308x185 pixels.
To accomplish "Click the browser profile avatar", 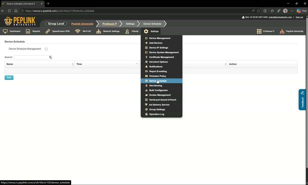I will (x=285, y=11).
